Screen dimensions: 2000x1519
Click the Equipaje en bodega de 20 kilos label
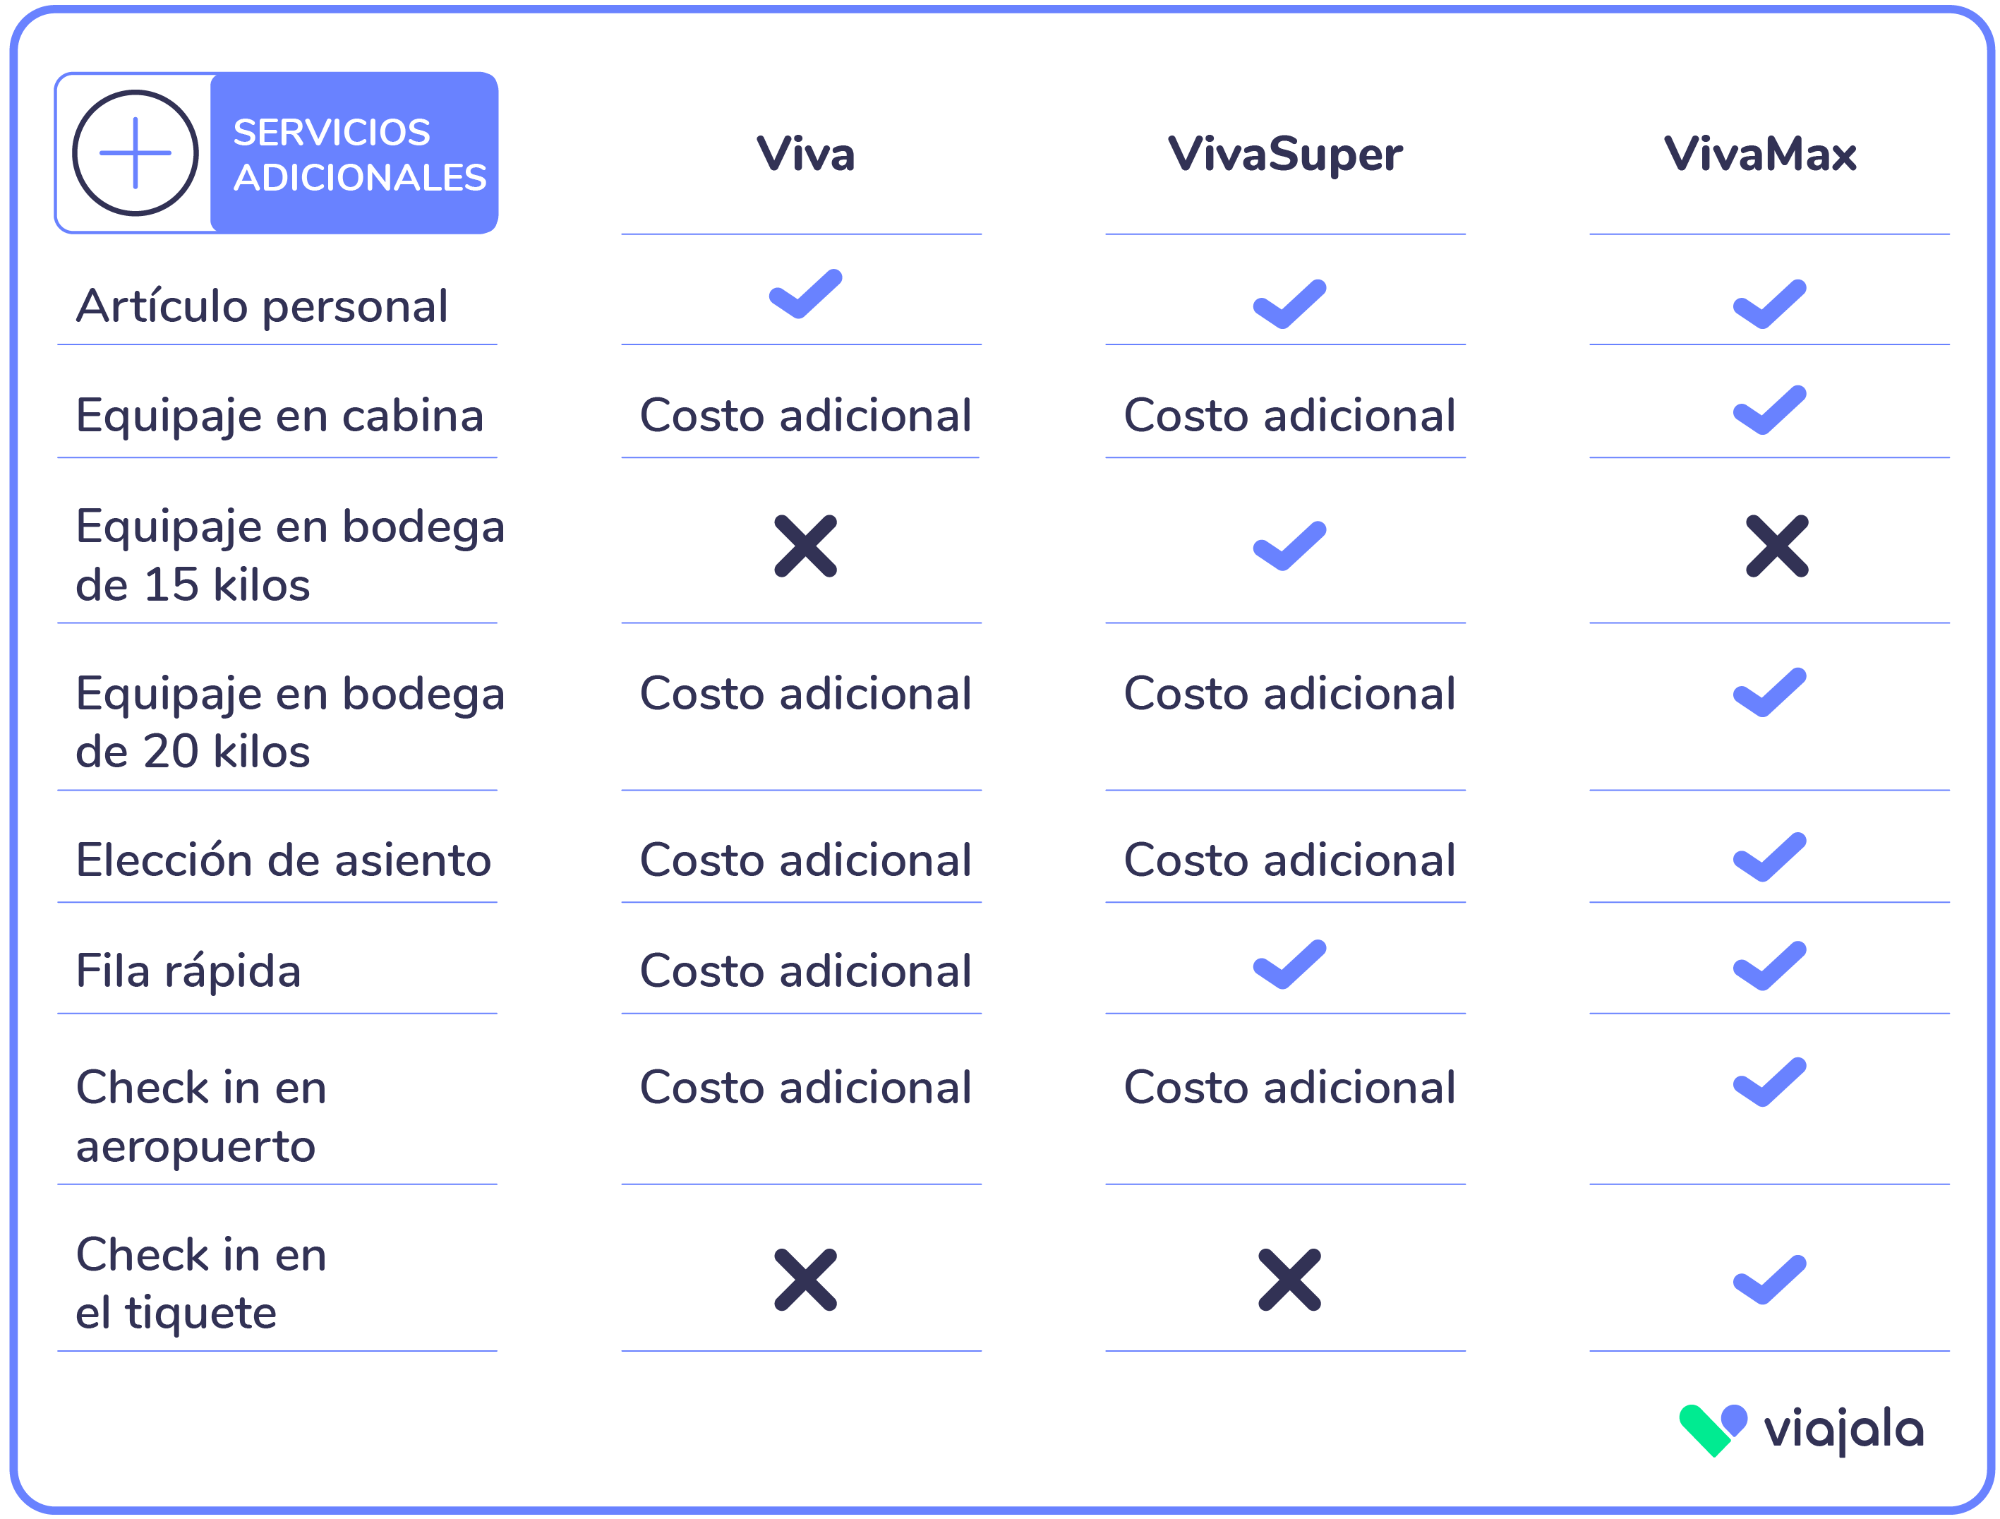tap(290, 722)
